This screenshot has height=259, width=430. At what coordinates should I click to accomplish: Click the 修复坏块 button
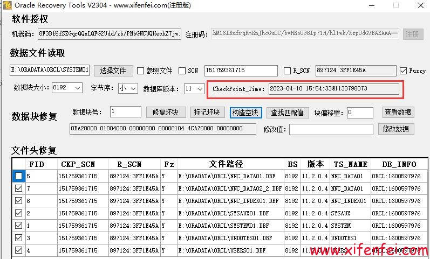pyautogui.click(x=166, y=112)
